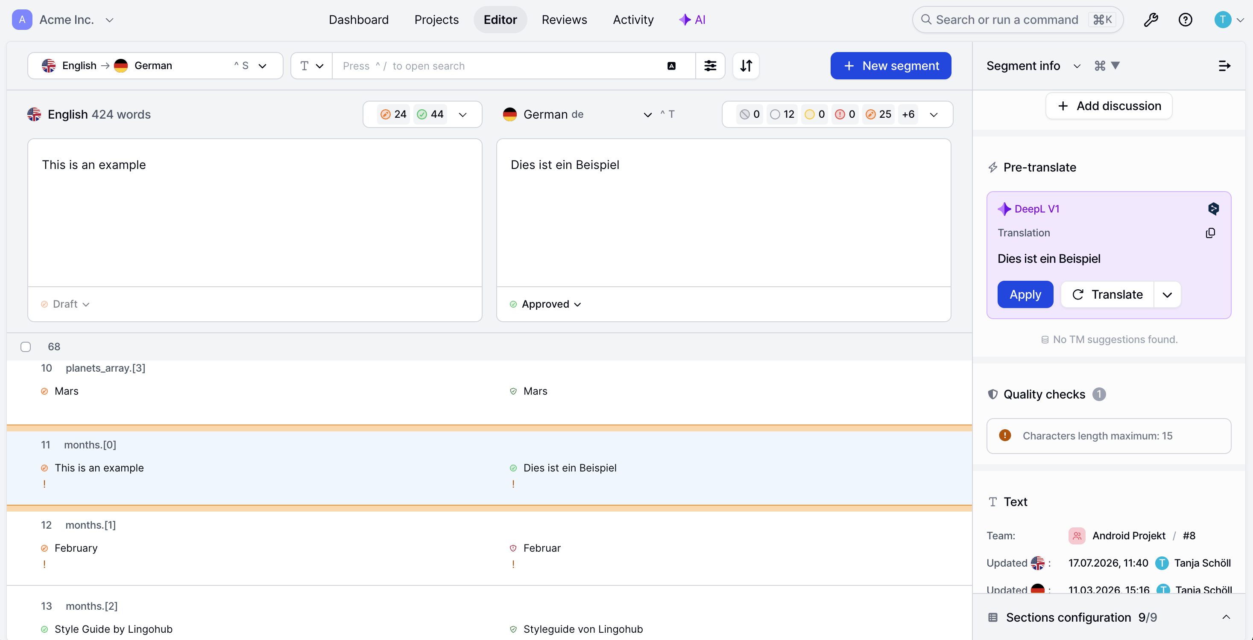1253x640 pixels.
Task: Filter by the 44 approved source count
Action: 430,114
